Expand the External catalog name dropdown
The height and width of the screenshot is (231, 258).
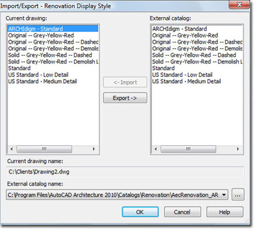[224, 195]
